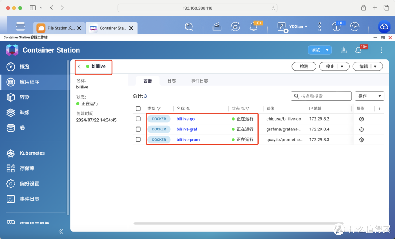Click the cloud icon in QTS toolbar
395x239 pixels.
point(384,27)
